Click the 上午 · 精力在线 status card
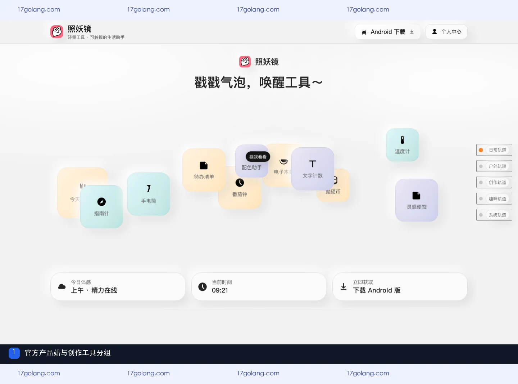Viewport: 518px width, 384px height. tap(118, 286)
